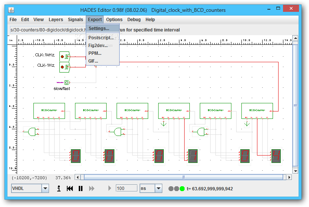Select the leftmost AND gate
Screen dimensions: 309x207
32,132
